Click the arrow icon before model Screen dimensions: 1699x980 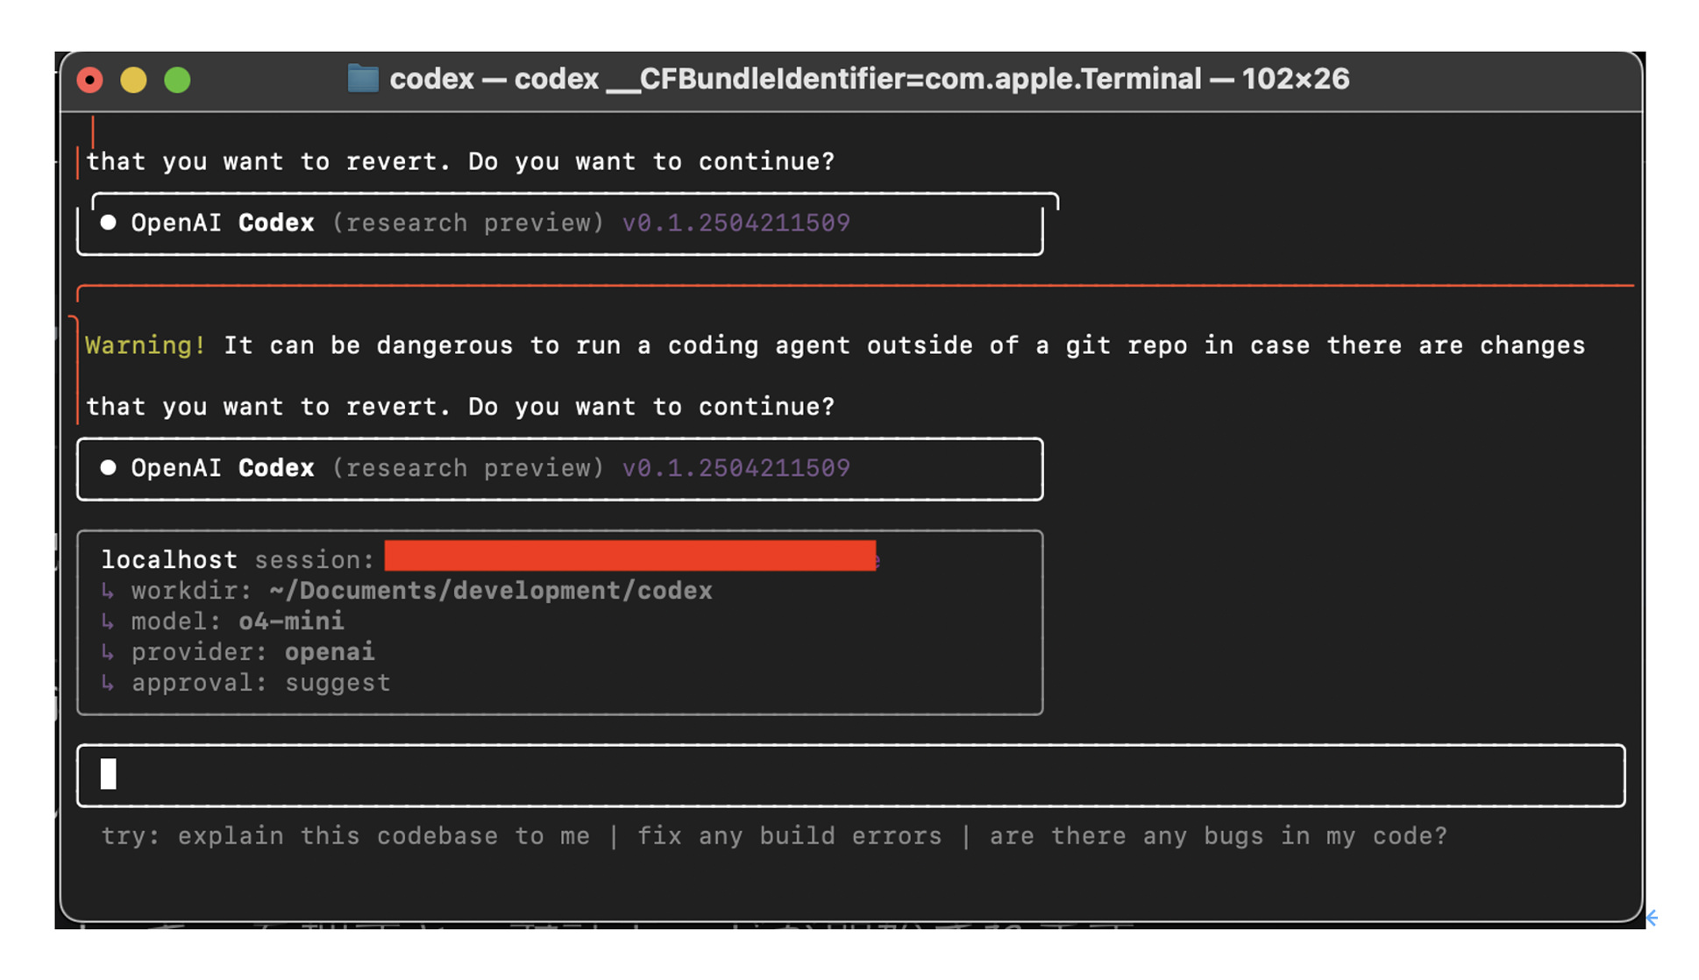[x=108, y=621]
